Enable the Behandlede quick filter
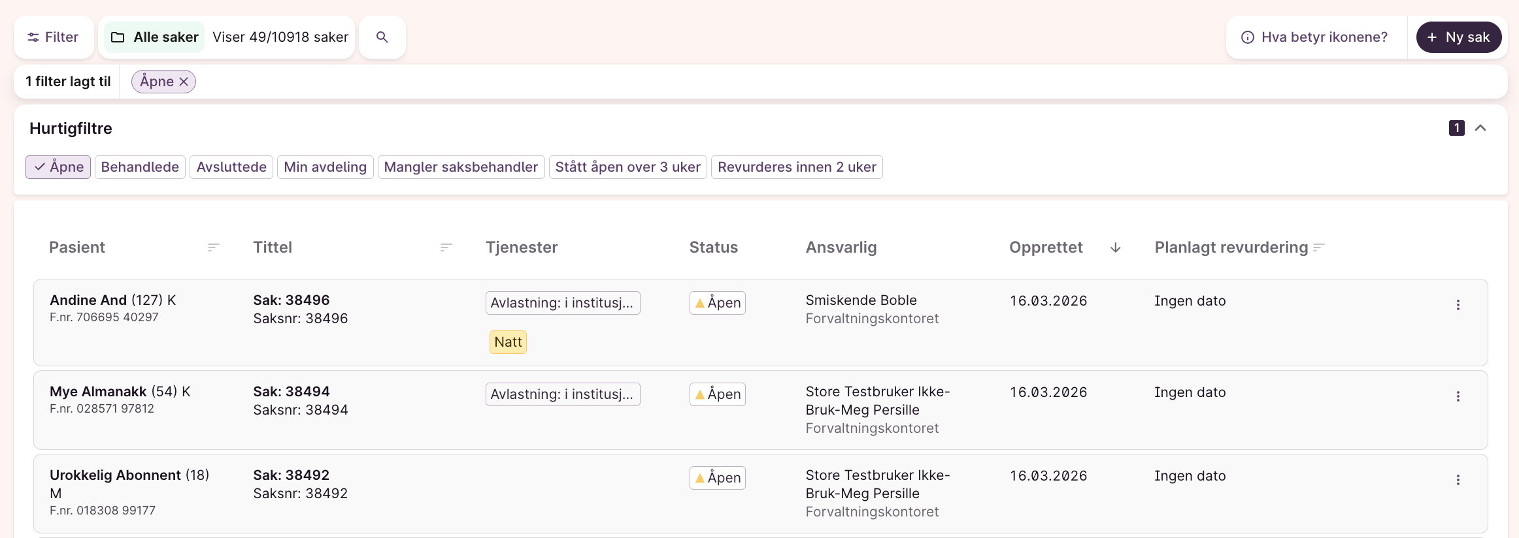This screenshot has height=538, width=1519. 140,167
